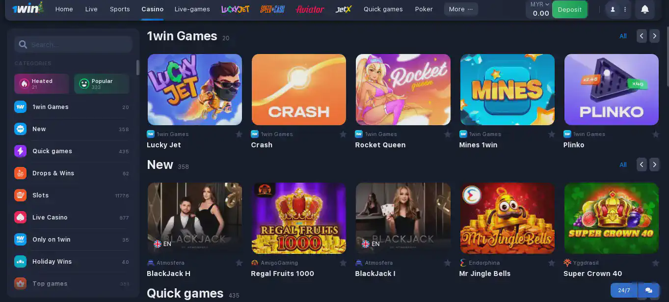Toggle favorite star for Regal Fruits 1000
Screen dimensions: 669x302
(343, 263)
